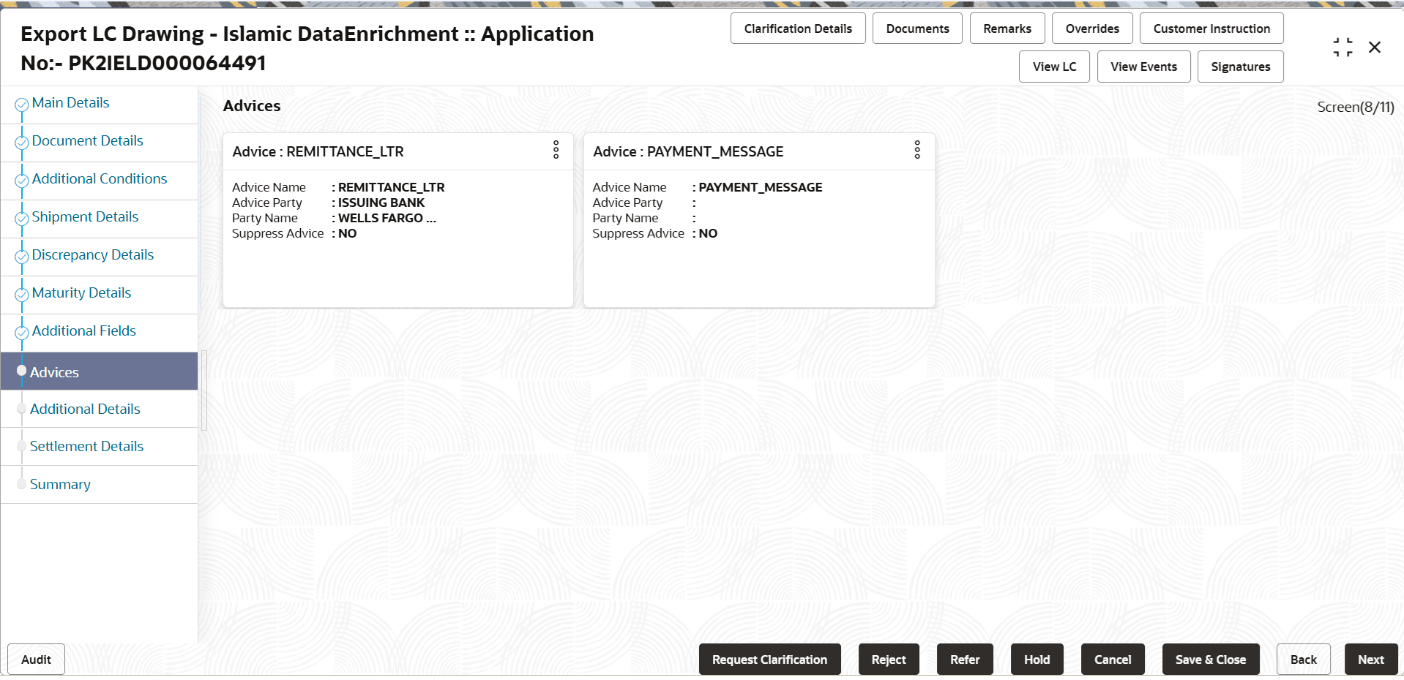This screenshot has height=680, width=1404.
Task: Open Customer Instruction
Action: click(x=1211, y=29)
